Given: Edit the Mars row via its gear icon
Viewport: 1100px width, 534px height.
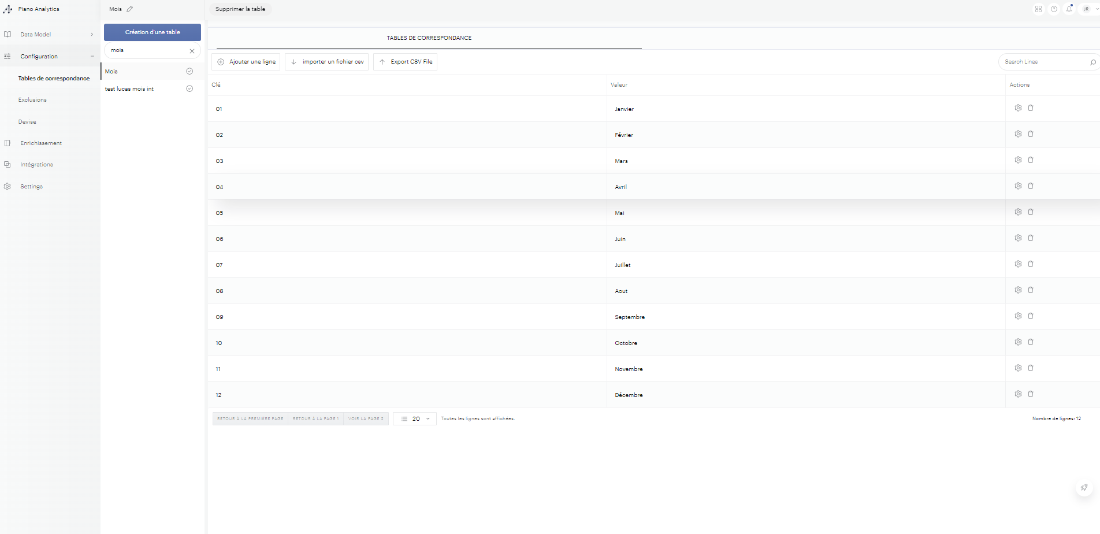Looking at the screenshot, I should [x=1018, y=160].
